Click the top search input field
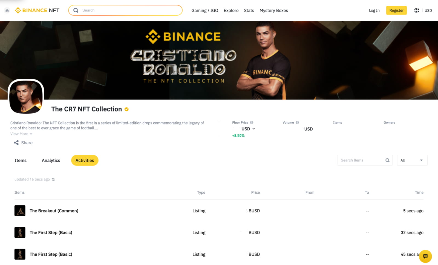 pos(129,10)
